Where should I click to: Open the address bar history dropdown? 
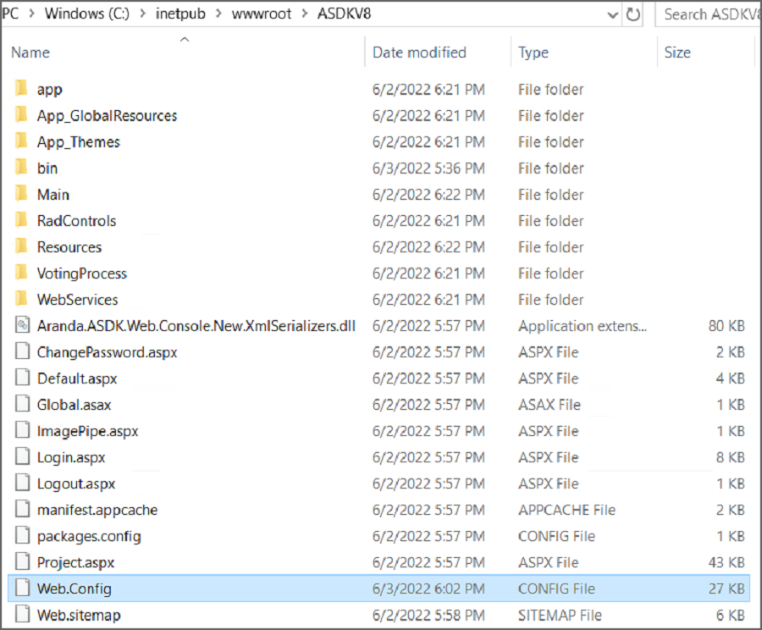(x=613, y=15)
